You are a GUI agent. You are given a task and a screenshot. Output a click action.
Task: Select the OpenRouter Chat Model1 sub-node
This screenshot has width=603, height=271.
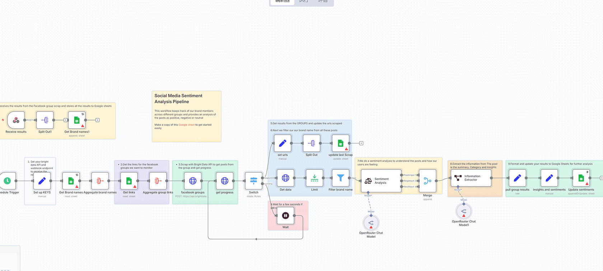(x=464, y=211)
